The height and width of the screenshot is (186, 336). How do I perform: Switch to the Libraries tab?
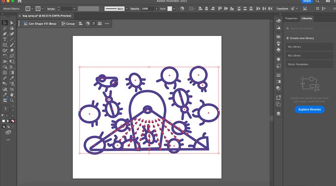coord(307,18)
